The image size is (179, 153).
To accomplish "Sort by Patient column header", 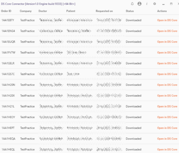I will point(71,11).
